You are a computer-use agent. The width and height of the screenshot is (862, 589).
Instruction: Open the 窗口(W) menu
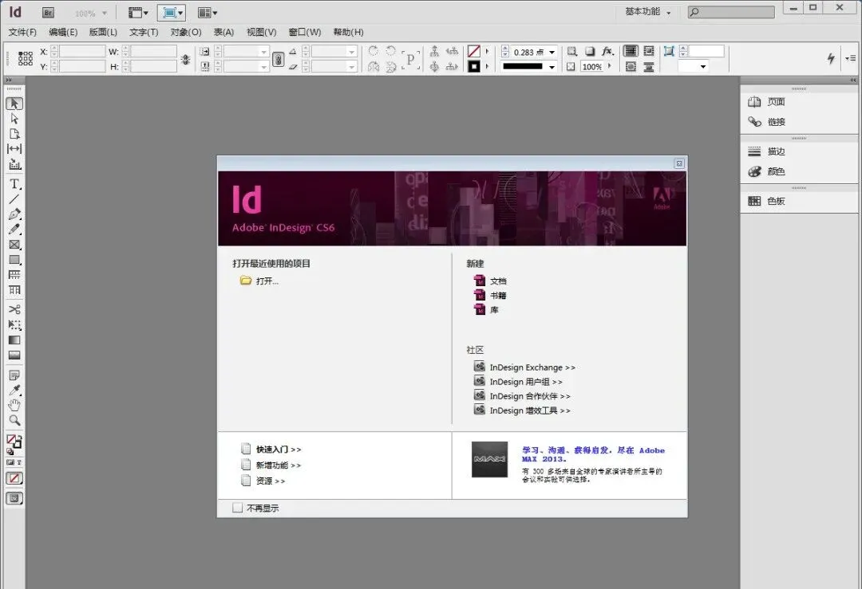[x=305, y=33]
